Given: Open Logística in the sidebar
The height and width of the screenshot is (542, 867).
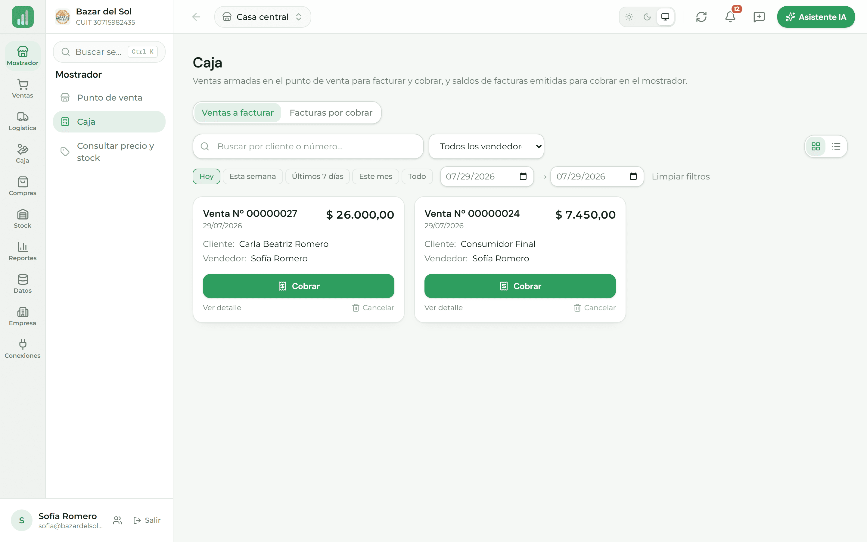Looking at the screenshot, I should [23, 121].
